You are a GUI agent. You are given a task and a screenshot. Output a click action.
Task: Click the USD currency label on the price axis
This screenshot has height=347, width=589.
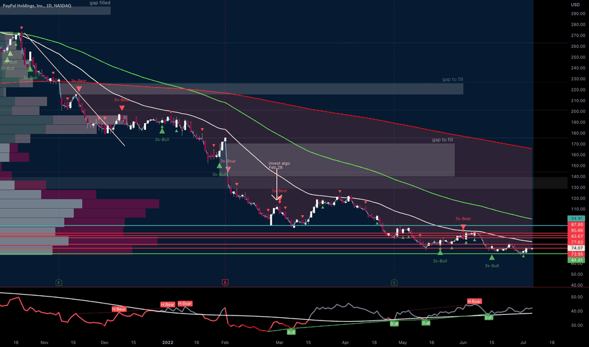pyautogui.click(x=575, y=4)
